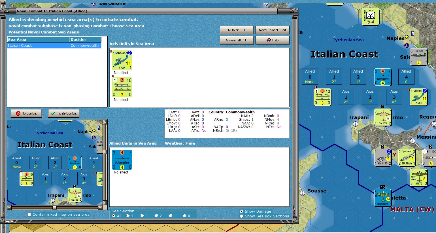Click the Axis 1 sea box on main map
The image size is (436, 233).
click(x=346, y=97)
